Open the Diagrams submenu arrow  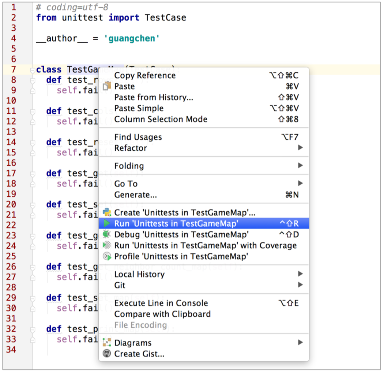tap(301, 342)
